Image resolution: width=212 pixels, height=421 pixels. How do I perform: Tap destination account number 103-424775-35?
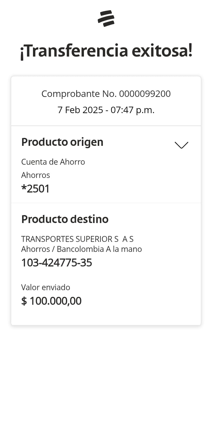tap(57, 262)
